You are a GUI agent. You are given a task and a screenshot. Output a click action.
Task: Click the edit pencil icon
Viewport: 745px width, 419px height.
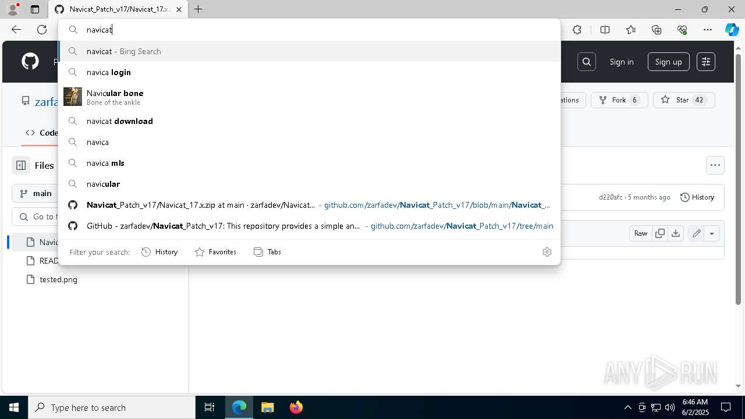tap(696, 233)
